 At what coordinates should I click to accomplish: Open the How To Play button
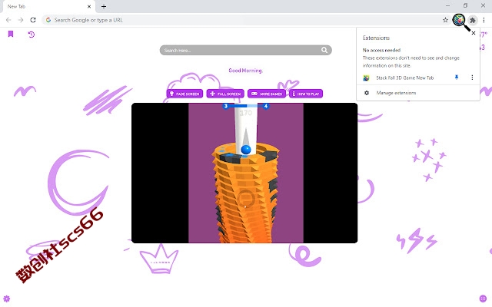pyautogui.click(x=306, y=94)
